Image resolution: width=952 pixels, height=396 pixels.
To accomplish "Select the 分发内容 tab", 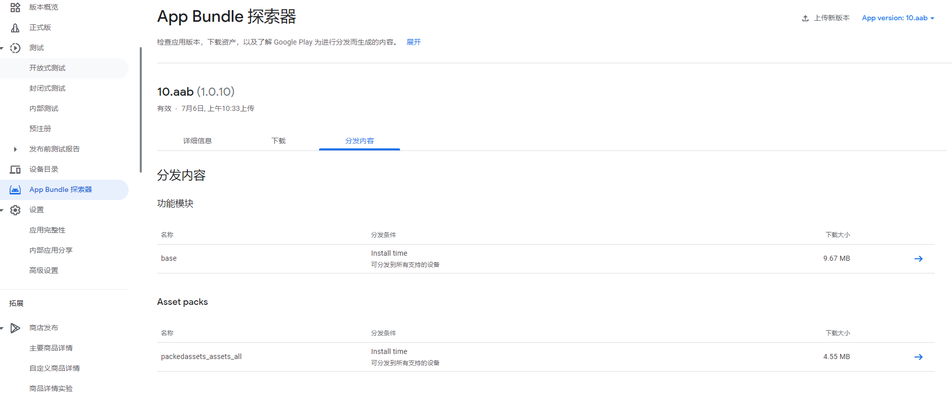I will point(360,141).
